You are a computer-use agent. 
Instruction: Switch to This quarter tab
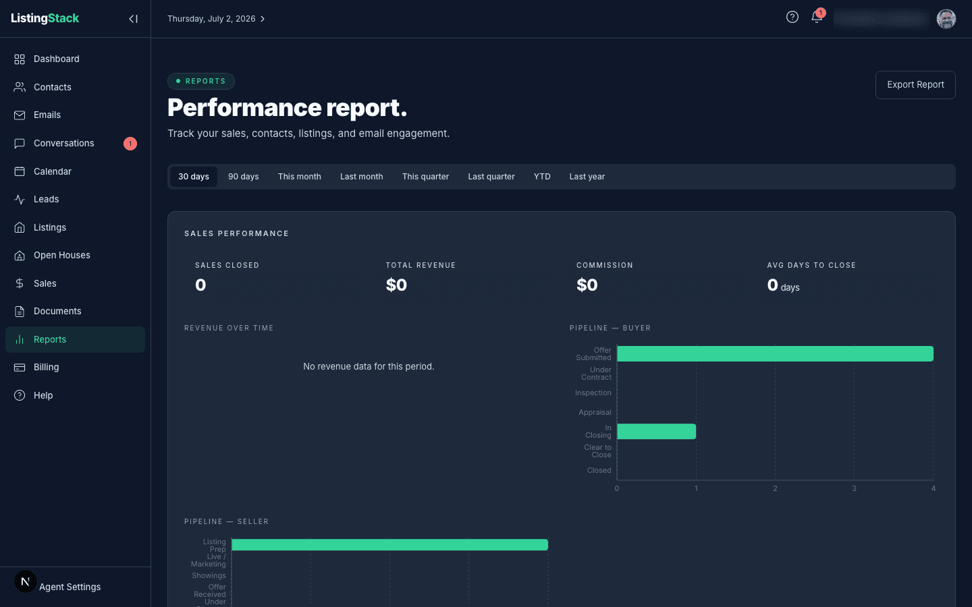[426, 177]
